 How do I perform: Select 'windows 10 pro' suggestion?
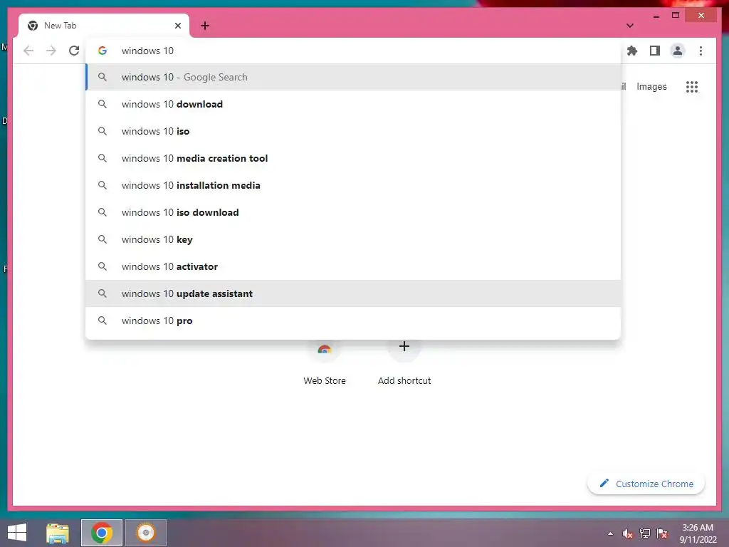pos(353,321)
